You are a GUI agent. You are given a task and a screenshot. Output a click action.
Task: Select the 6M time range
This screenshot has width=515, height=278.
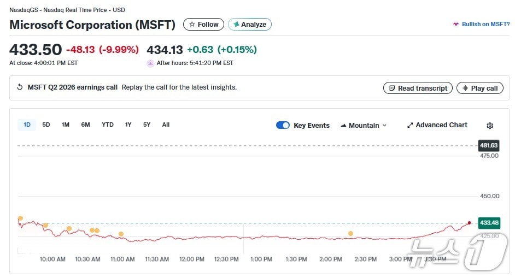click(85, 125)
